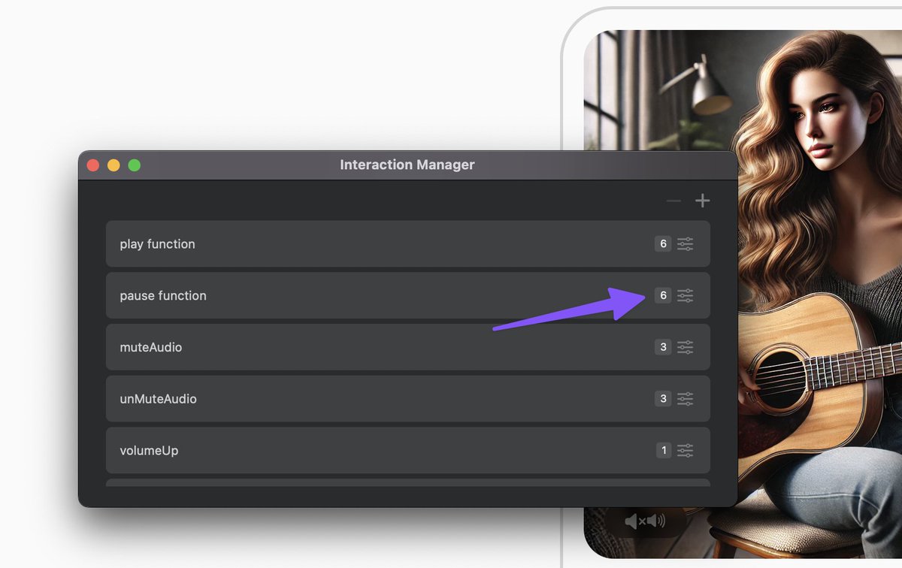Click the Interaction Manager title bar
Viewport: 902px width, 568px height.
tap(407, 165)
